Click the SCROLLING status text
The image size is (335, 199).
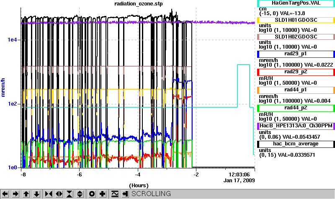pos(151,194)
